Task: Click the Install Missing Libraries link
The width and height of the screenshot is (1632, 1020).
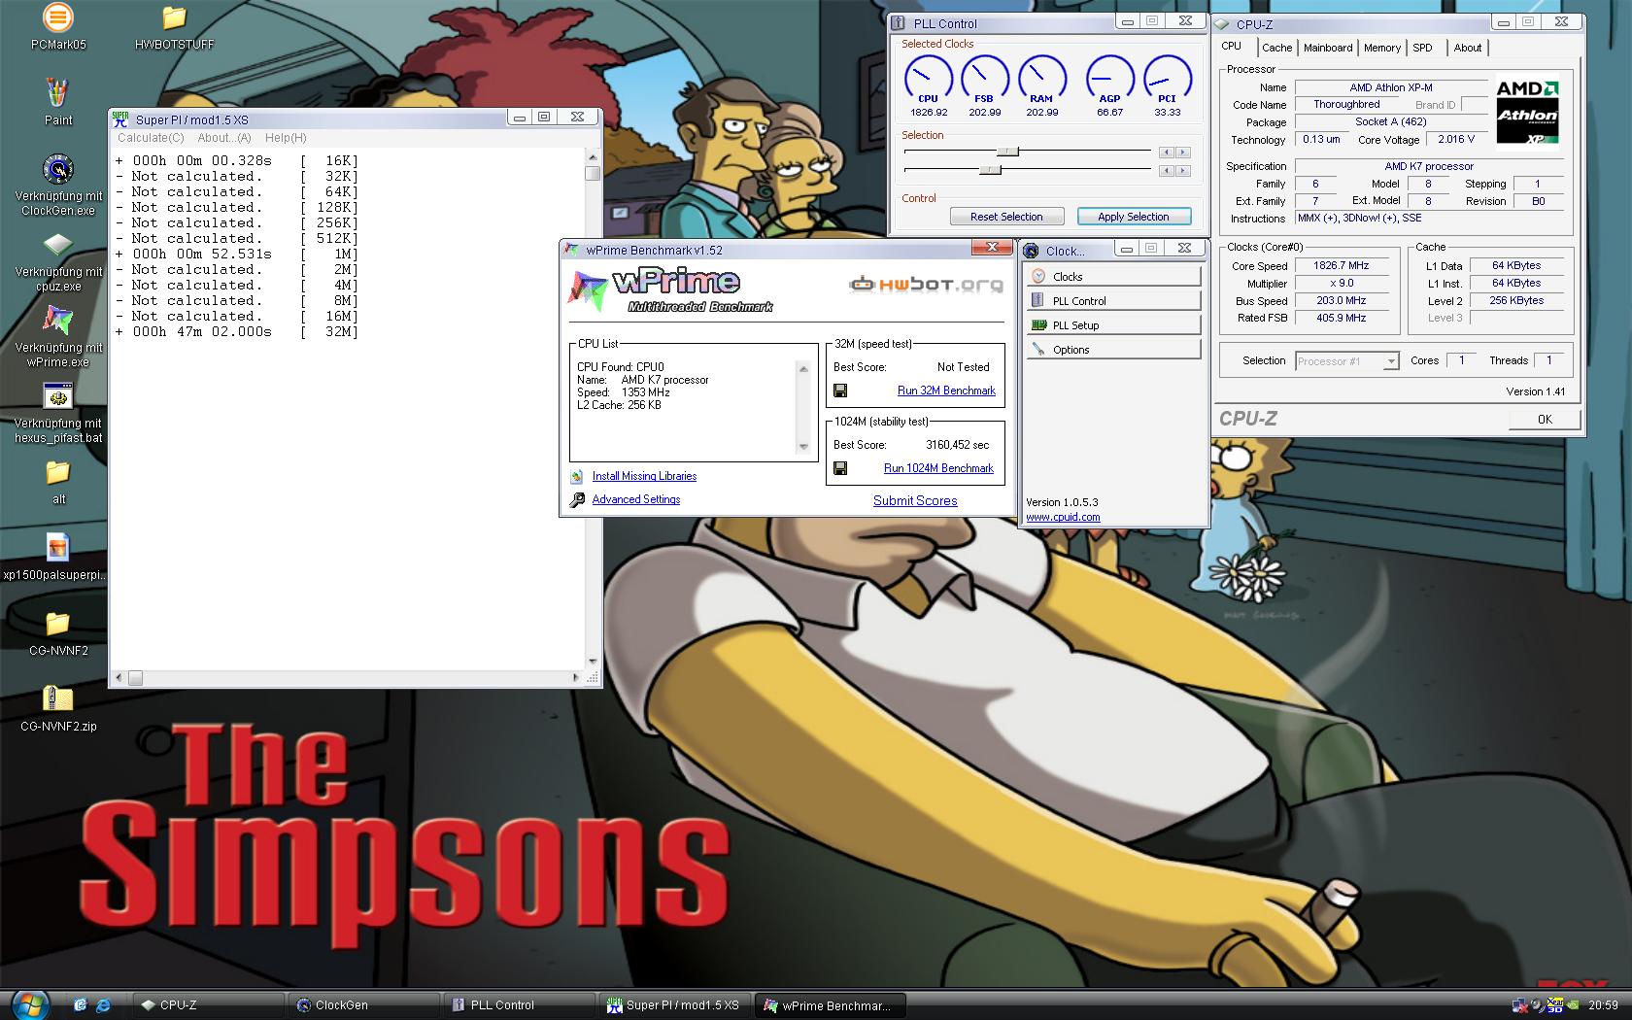Action: [x=644, y=476]
